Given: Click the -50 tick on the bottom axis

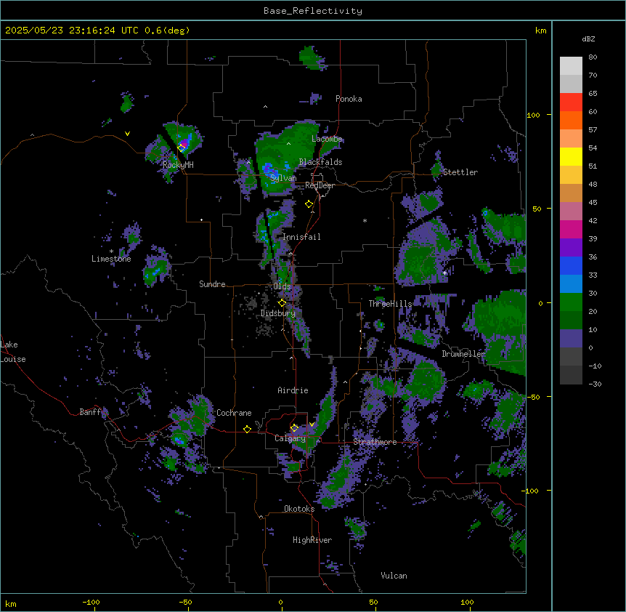Looking at the screenshot, I should tap(185, 602).
